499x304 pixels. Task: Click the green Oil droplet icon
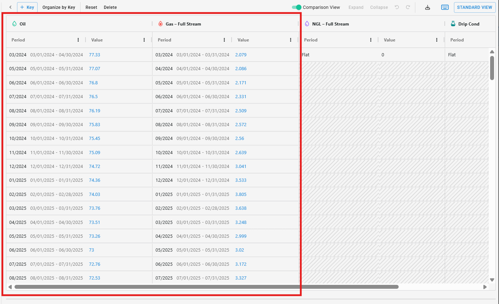15,24
